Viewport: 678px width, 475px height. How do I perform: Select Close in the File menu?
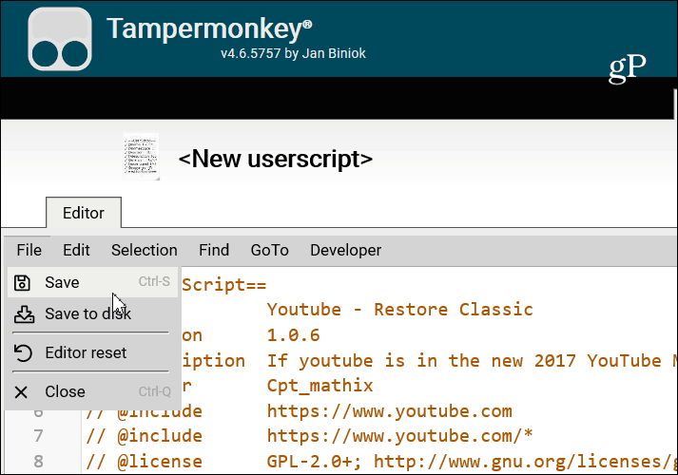click(92, 391)
